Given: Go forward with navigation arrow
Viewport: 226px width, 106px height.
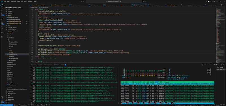Looking at the screenshot, I should pyautogui.click(x=84, y=1).
